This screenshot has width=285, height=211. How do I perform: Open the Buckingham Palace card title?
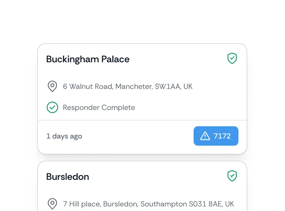[88, 59]
